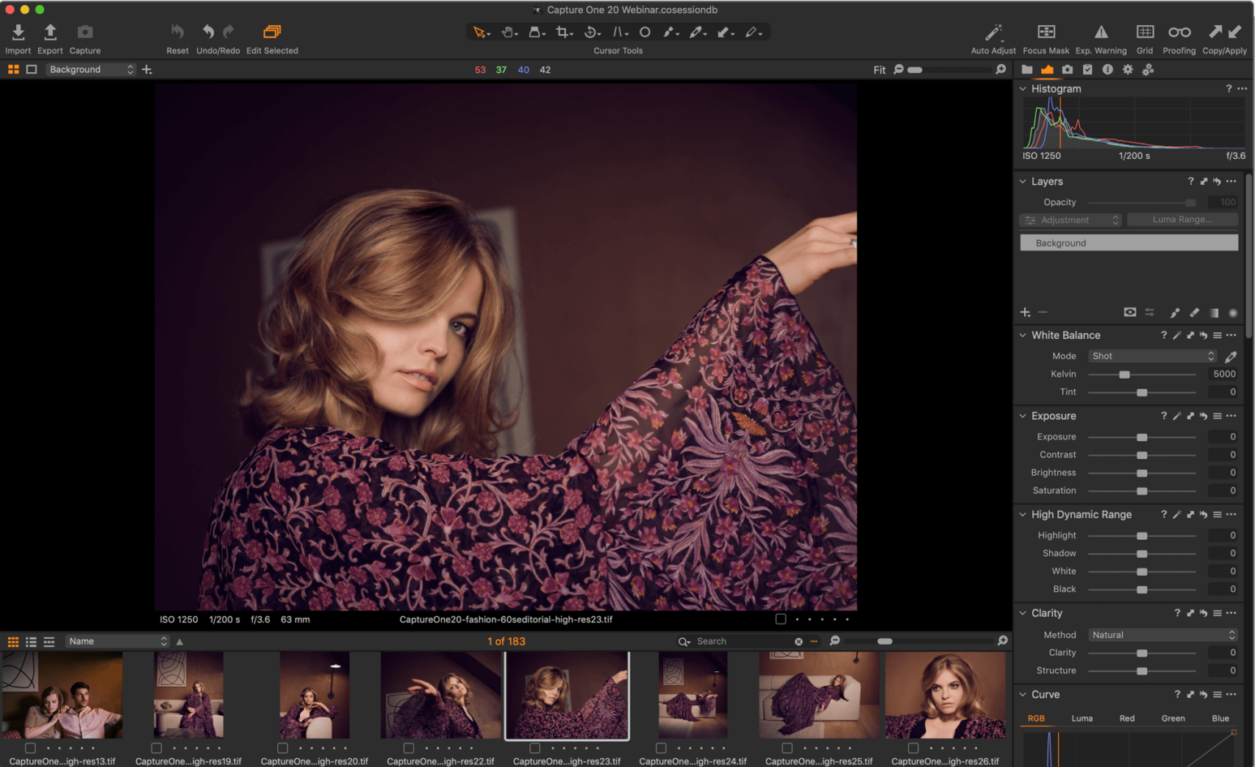The width and height of the screenshot is (1255, 767).
Task: Select the res26.tif portrait thumbnail
Action: coord(945,696)
